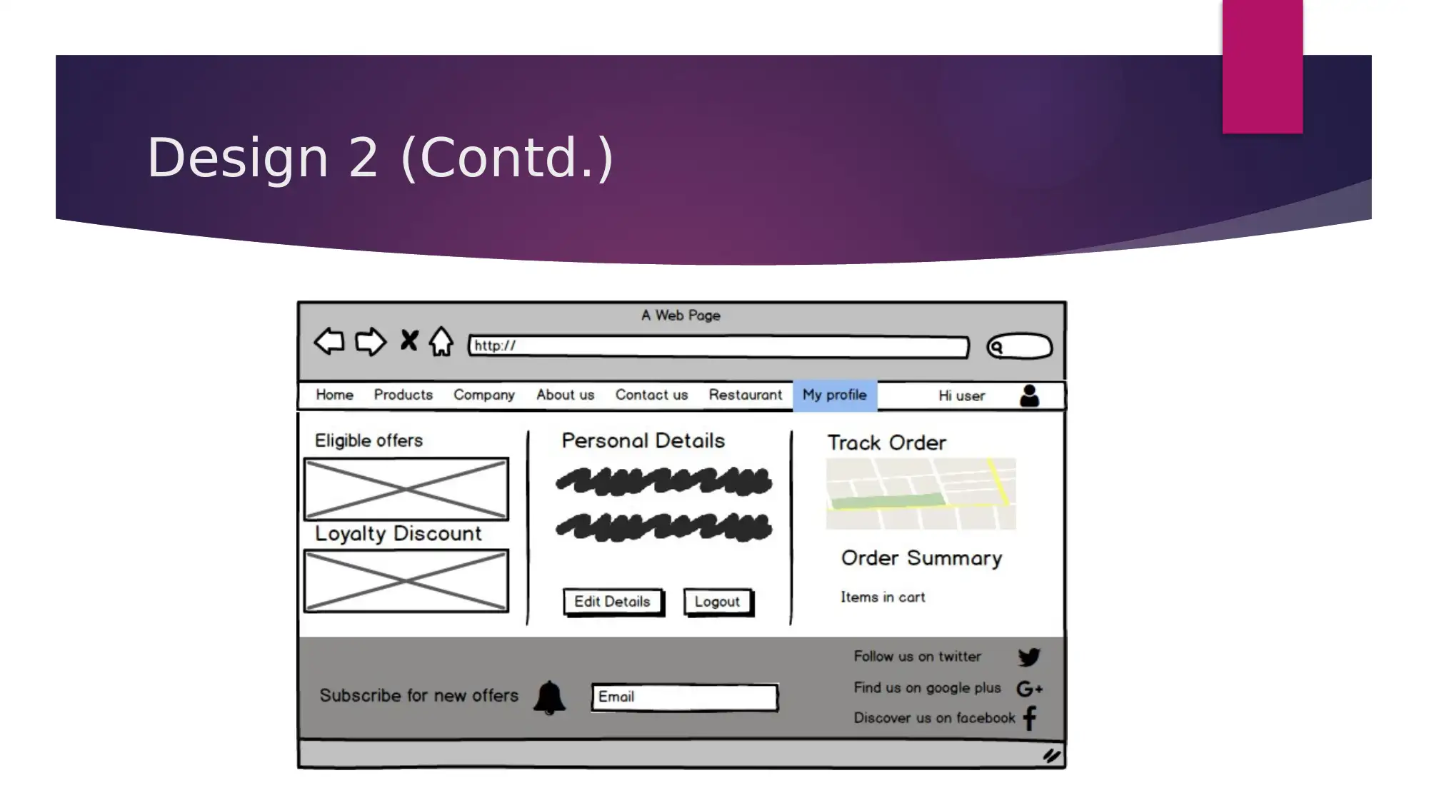Click the Loyalty Discount image placeholder
The image size is (1429, 803).
point(406,582)
